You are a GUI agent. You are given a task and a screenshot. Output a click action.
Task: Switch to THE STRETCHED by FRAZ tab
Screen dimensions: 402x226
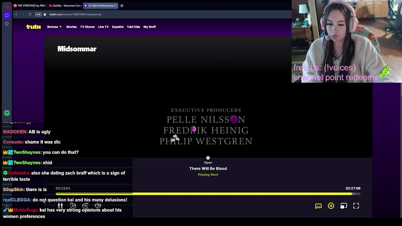(30, 6)
